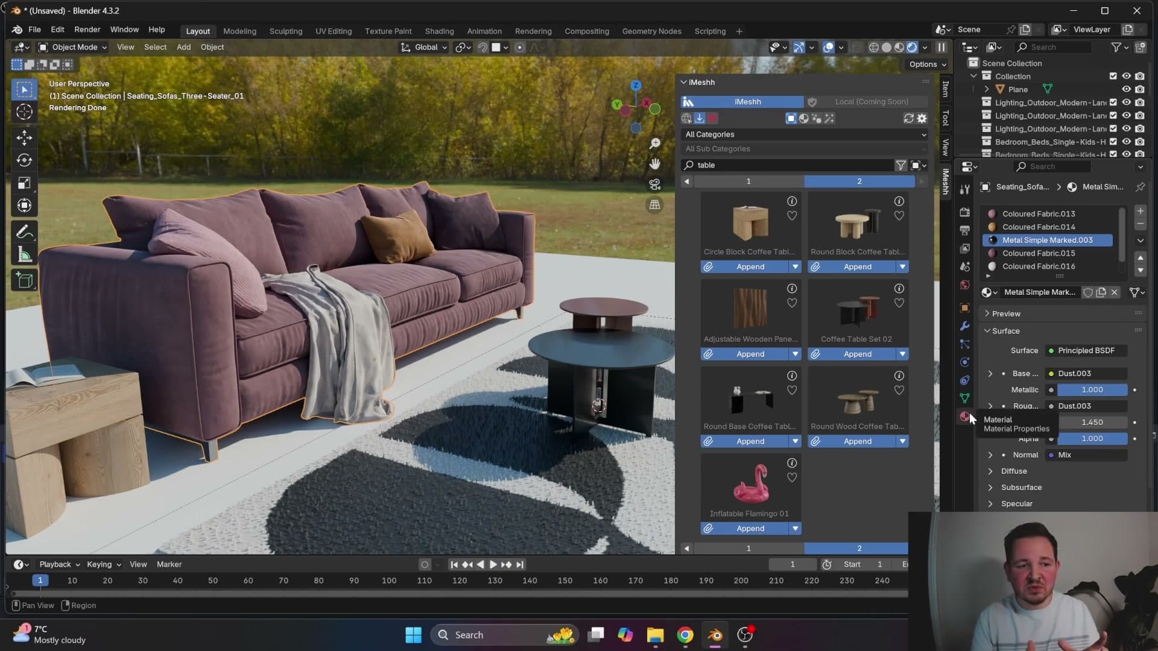Activate the Scale tool
1158x651 pixels.
(x=24, y=183)
